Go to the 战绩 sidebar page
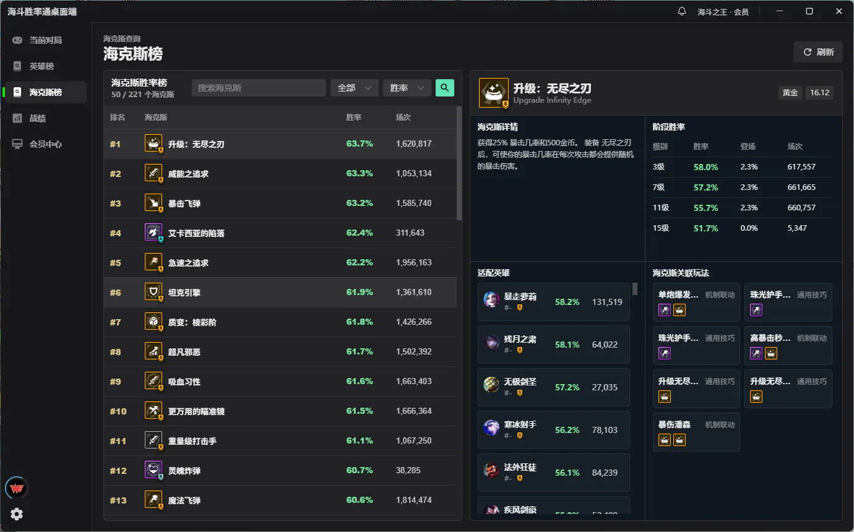854x532 pixels. 46,118
